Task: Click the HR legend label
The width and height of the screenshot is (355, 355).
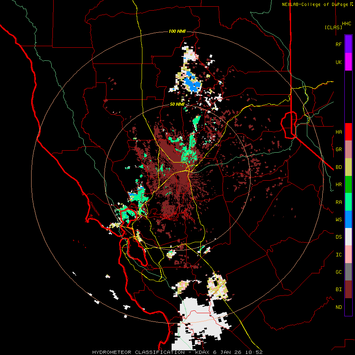Action: (x=338, y=185)
